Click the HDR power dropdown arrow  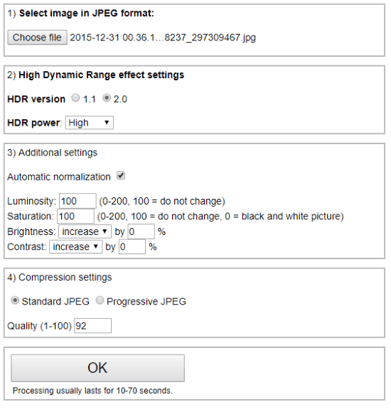[107, 123]
